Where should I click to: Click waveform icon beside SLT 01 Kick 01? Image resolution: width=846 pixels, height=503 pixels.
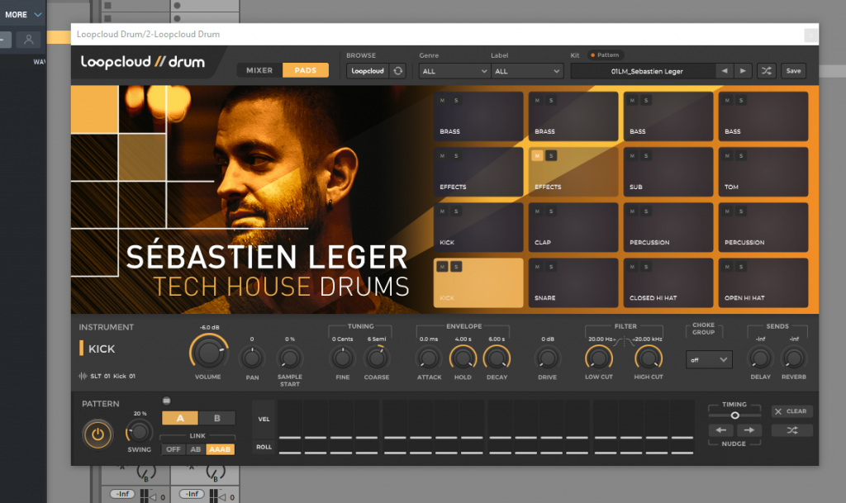click(83, 376)
